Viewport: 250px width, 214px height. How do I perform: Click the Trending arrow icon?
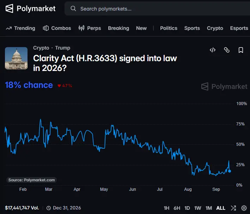(x=9, y=28)
